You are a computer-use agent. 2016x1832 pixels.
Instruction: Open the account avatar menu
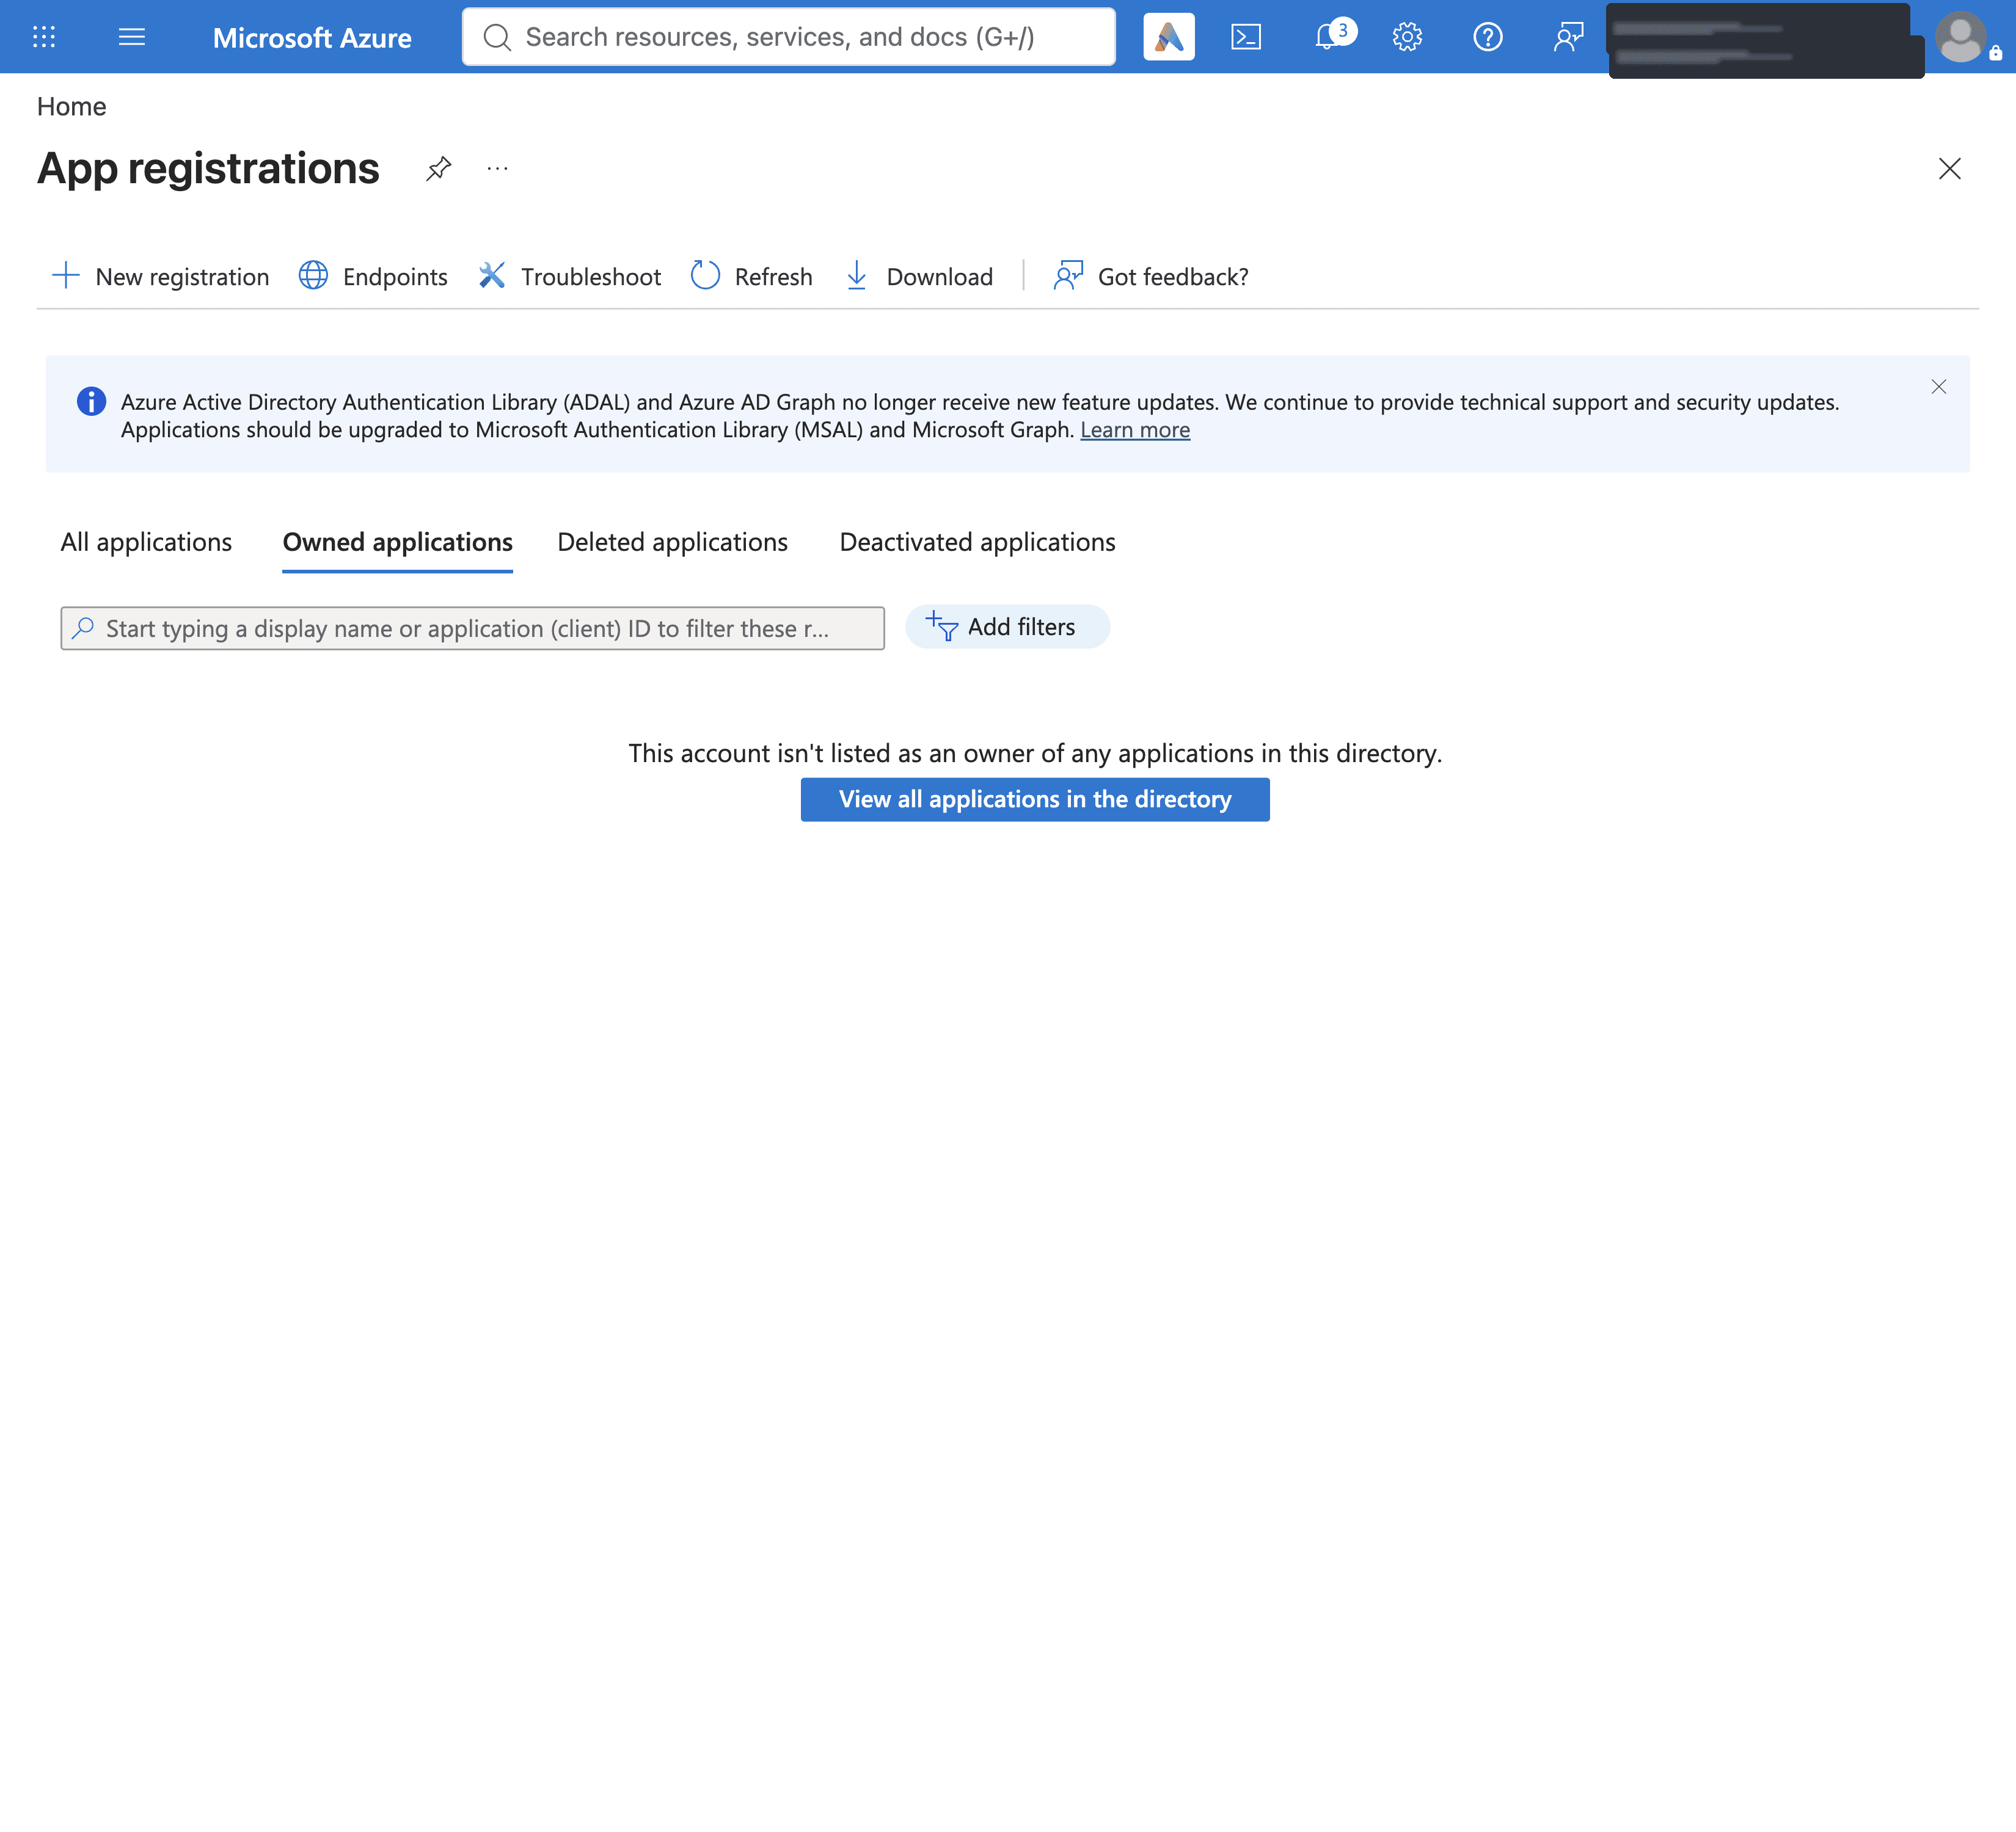coord(1961,37)
